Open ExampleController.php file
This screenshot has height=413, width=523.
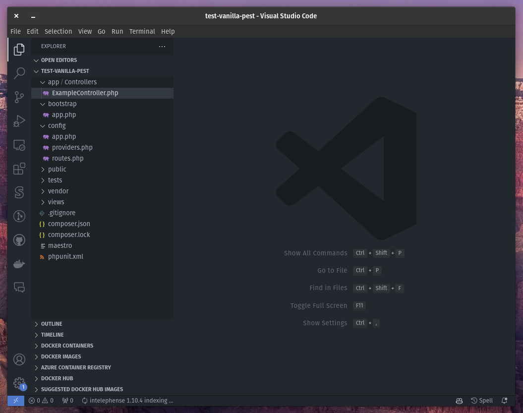coord(103,93)
